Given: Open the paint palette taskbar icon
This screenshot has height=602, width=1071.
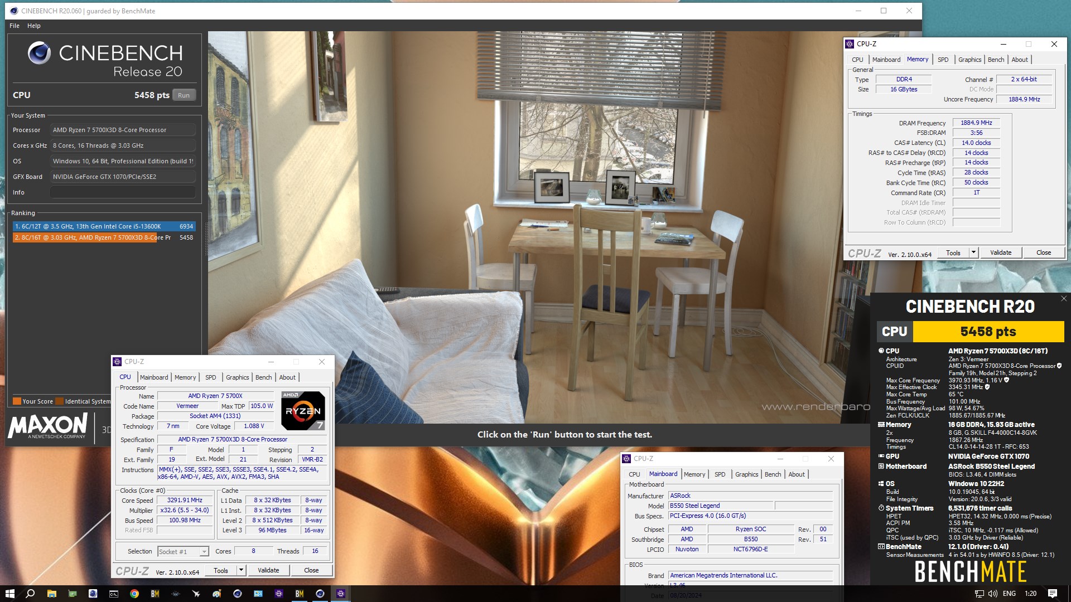Looking at the screenshot, I should (216, 594).
